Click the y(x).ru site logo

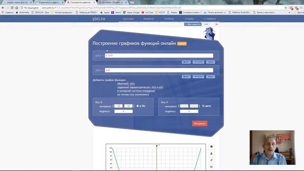99,19
